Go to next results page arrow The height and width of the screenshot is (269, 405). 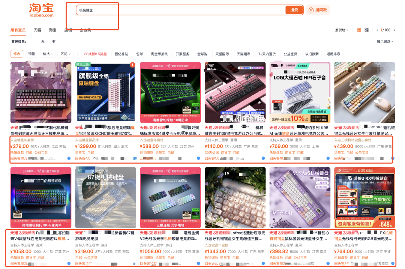394,30
